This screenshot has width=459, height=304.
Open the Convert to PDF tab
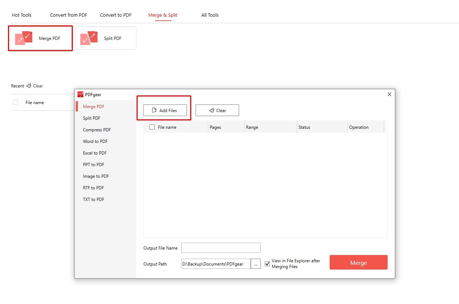(x=116, y=15)
